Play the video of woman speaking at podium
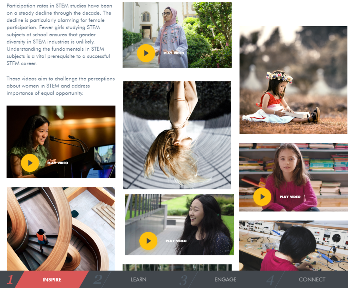The width and height of the screenshot is (348, 288). coord(30,163)
